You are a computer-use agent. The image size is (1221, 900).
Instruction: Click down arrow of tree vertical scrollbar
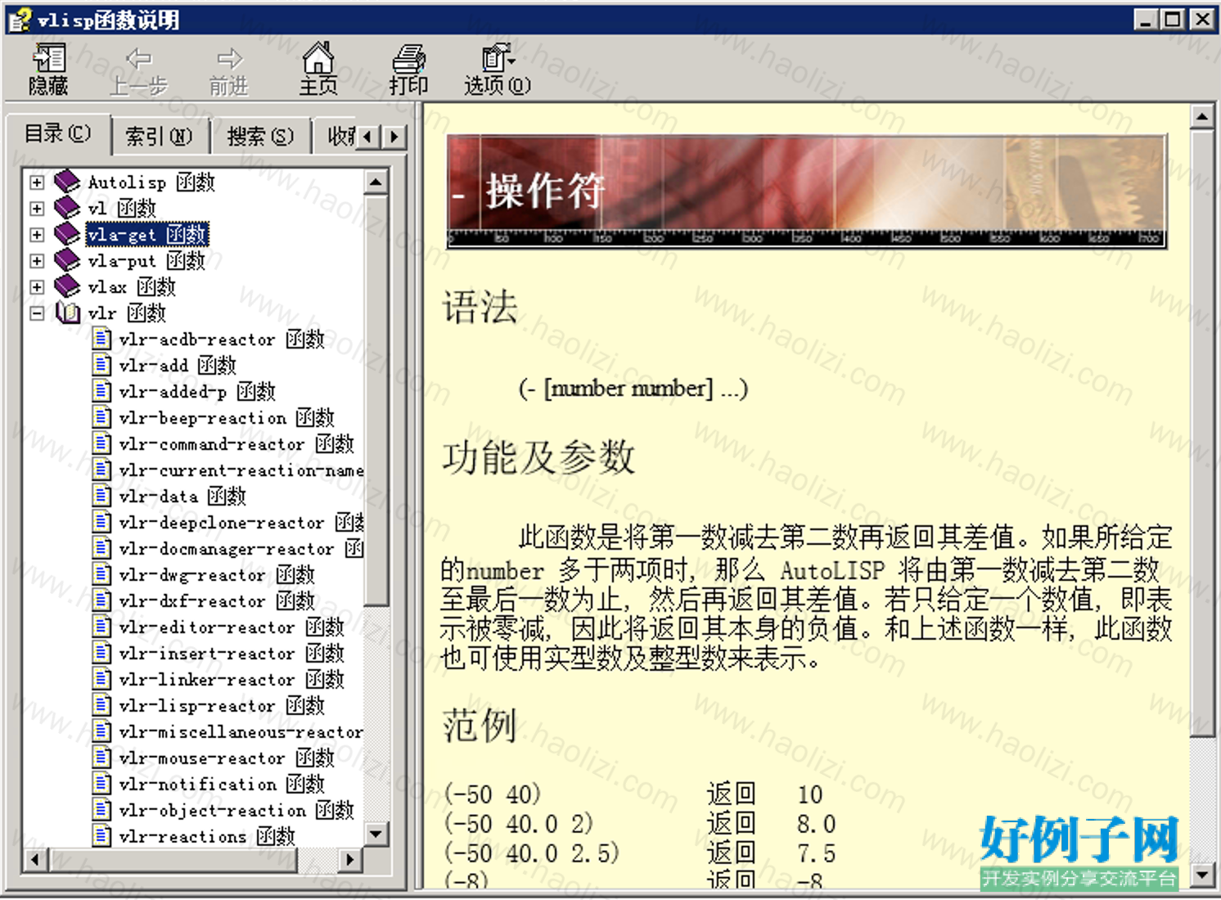(376, 835)
